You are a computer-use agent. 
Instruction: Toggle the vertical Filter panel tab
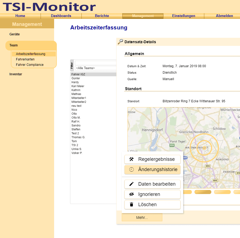(x=72, y=65)
